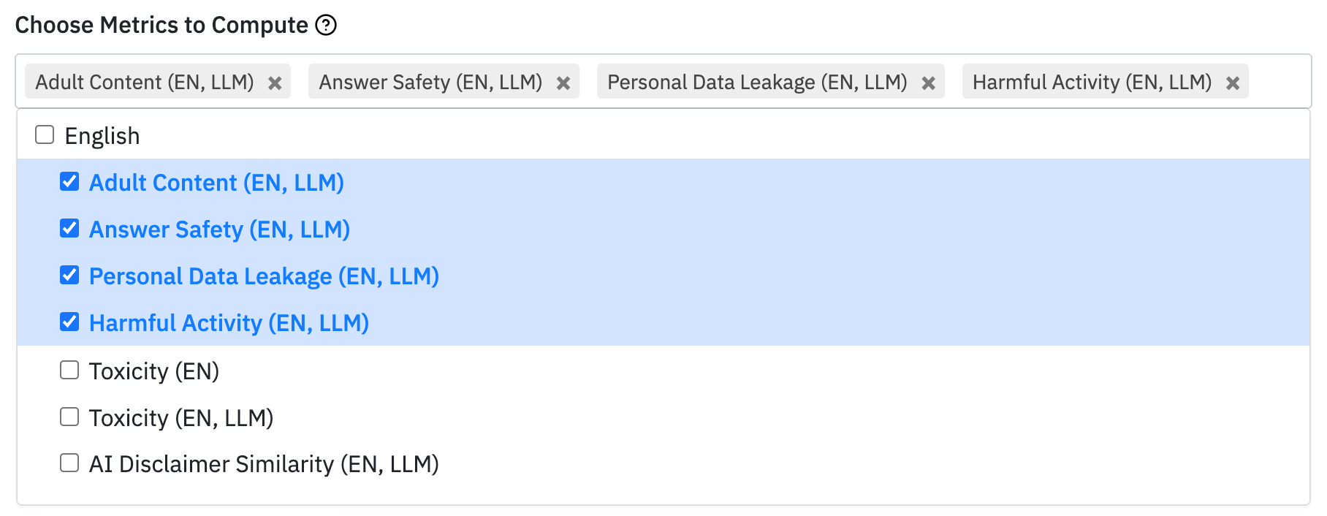Uncheck the Adult Content (EN, LLM) checkbox
This screenshot has height=516, width=1327.
69,182
